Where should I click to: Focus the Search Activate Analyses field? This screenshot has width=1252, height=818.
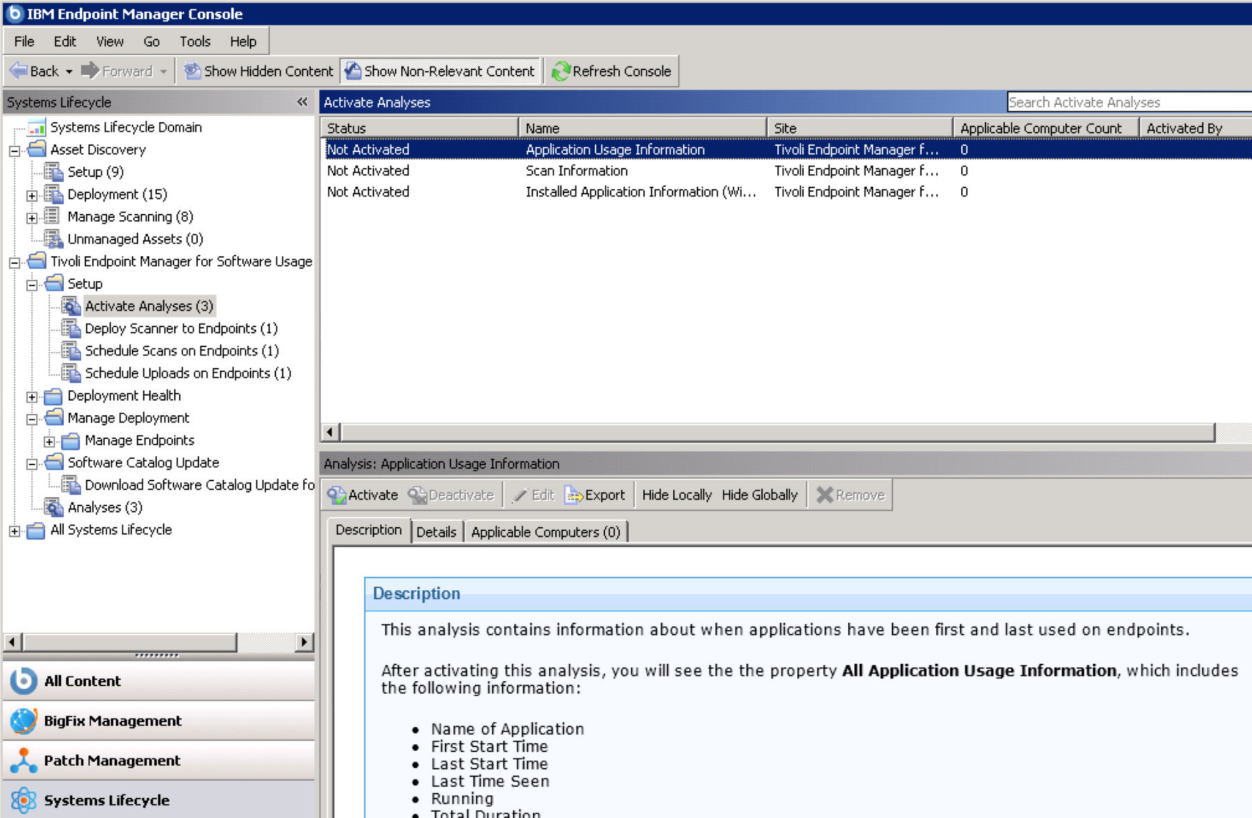point(1128,102)
